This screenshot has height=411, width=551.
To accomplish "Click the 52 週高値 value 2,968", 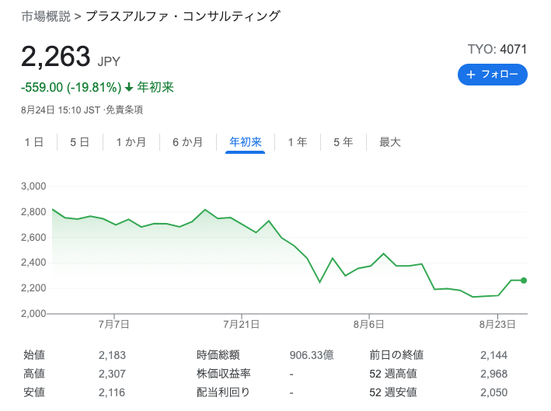I will pos(493,374).
